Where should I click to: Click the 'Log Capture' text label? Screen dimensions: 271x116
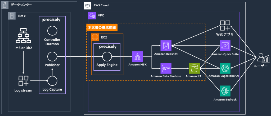52,89
